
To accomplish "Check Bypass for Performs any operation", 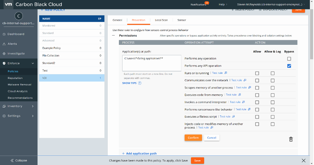I will 289,59.
